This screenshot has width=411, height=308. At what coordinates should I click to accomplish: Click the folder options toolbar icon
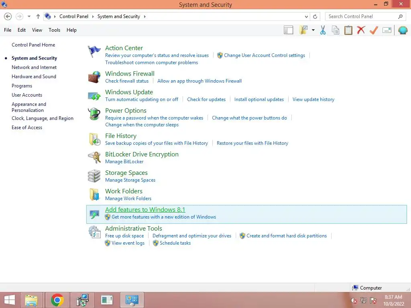[303, 30]
